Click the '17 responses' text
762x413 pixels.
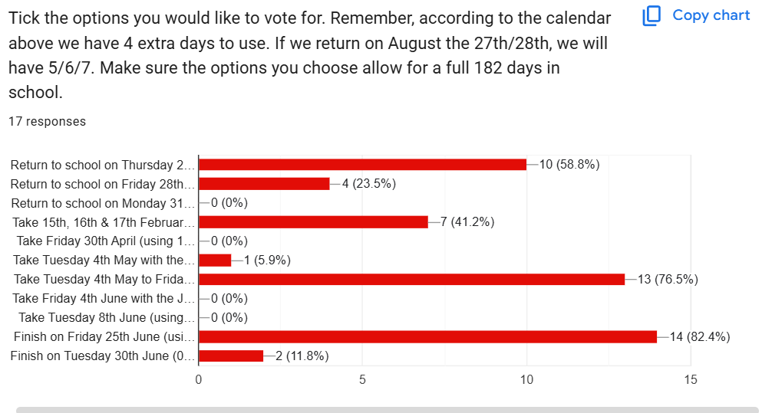coord(47,121)
